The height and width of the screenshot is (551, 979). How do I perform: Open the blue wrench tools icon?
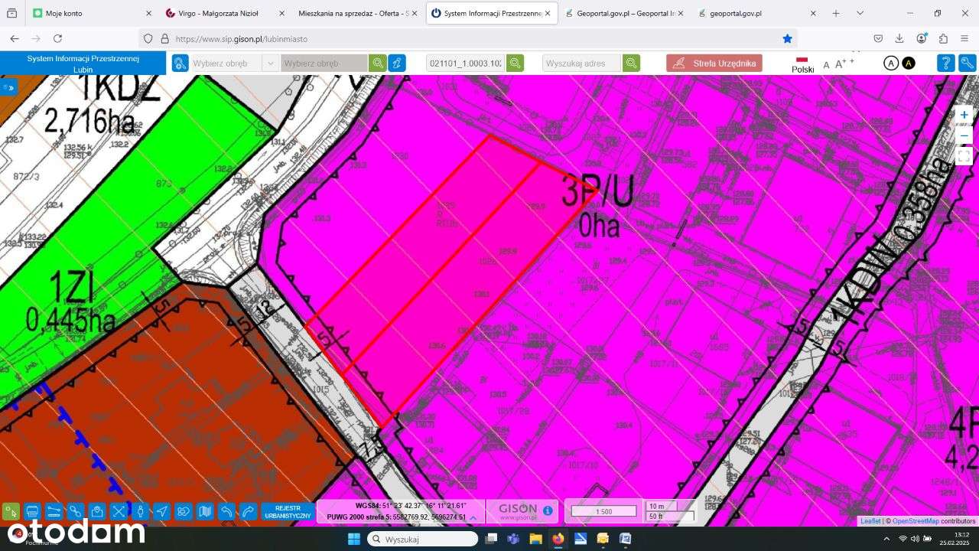(x=968, y=64)
